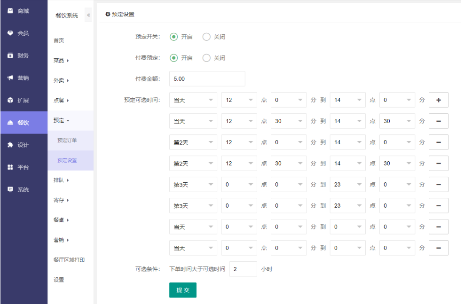472x305 pixels.
Task: Expand the 外卖 submenu
Action: (x=61, y=80)
